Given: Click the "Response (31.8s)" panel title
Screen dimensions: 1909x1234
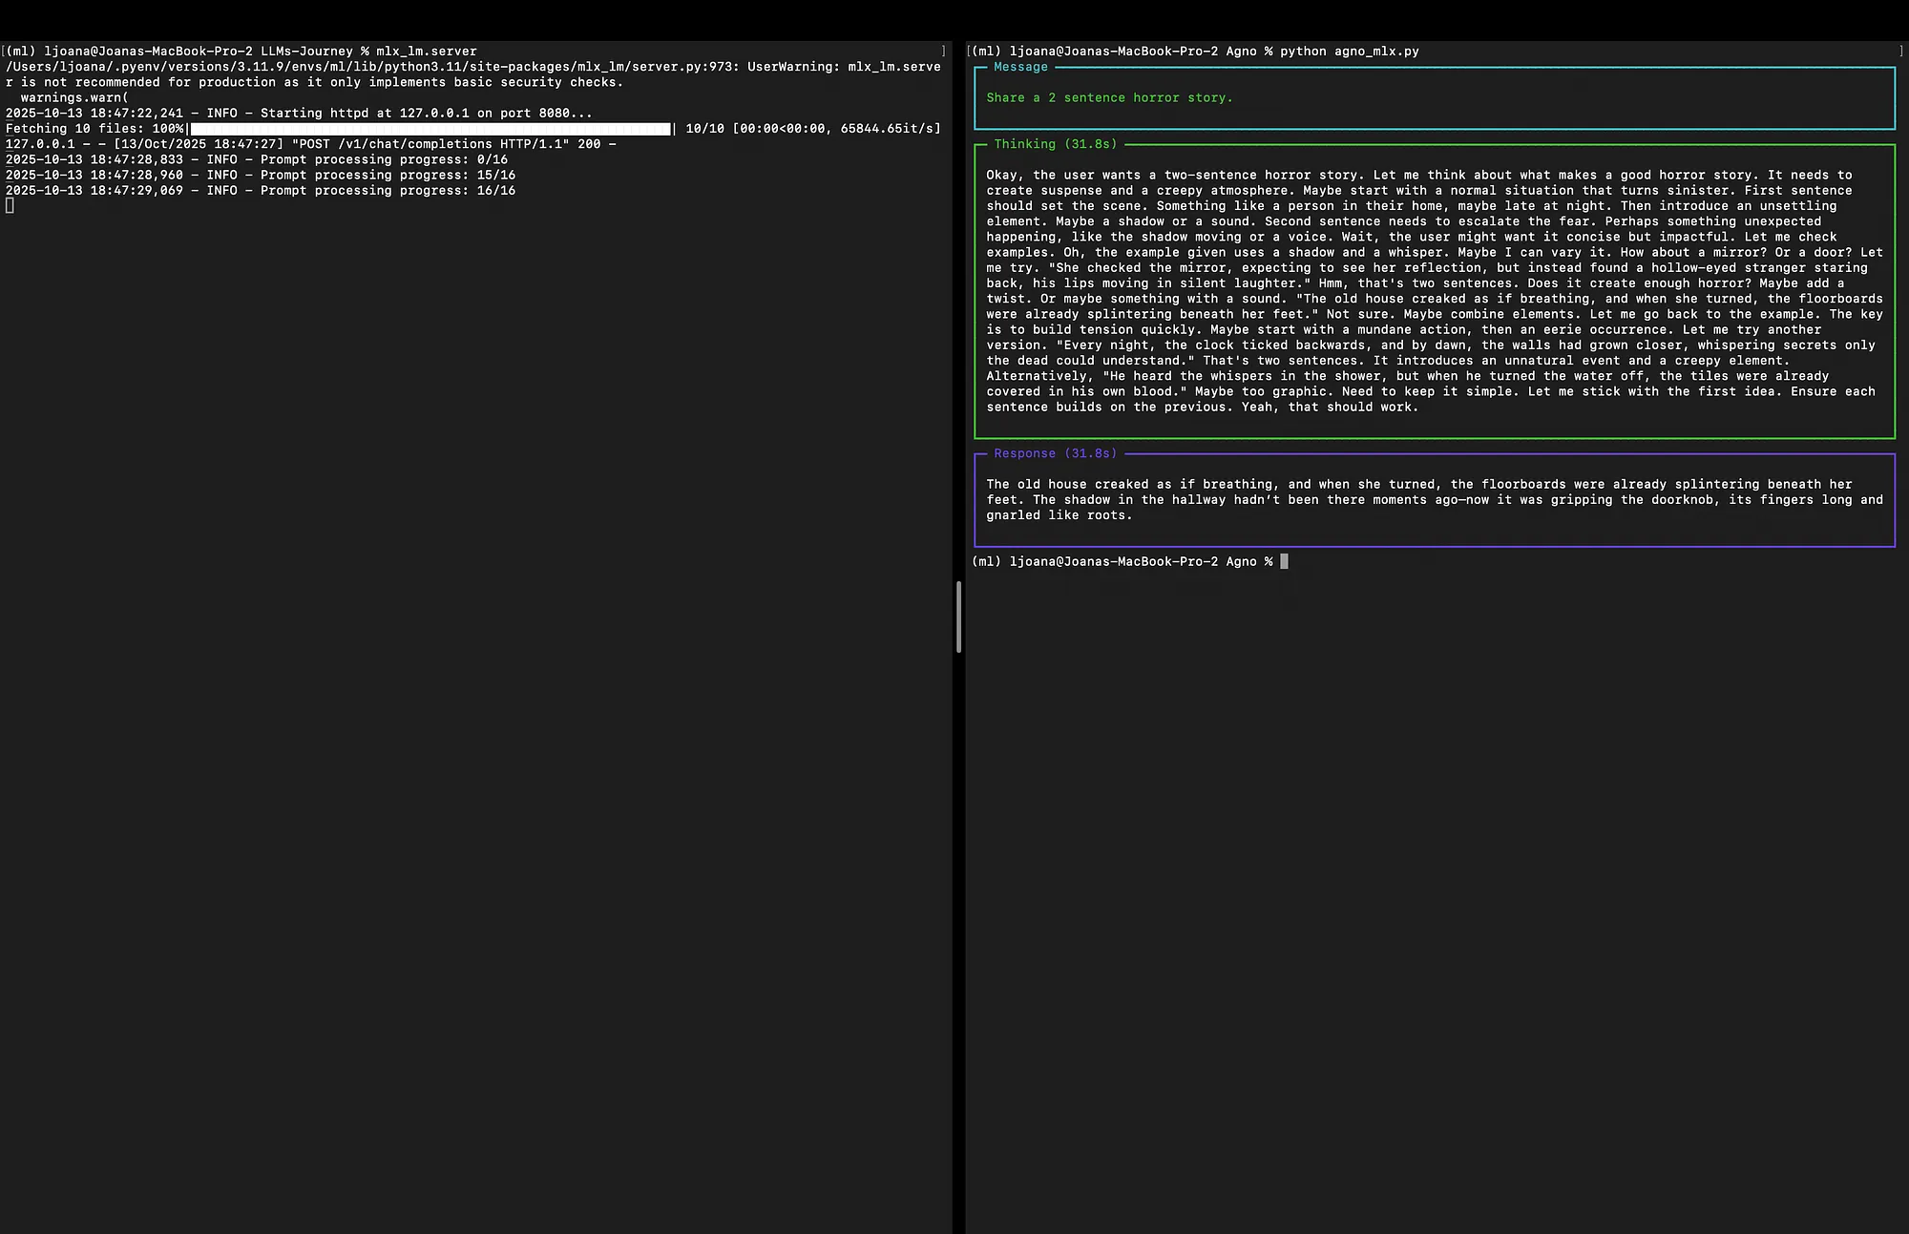Looking at the screenshot, I should tap(1055, 453).
